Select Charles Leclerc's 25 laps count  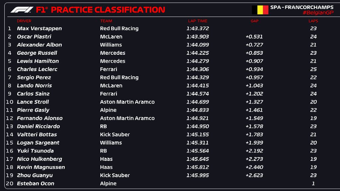pos(313,69)
